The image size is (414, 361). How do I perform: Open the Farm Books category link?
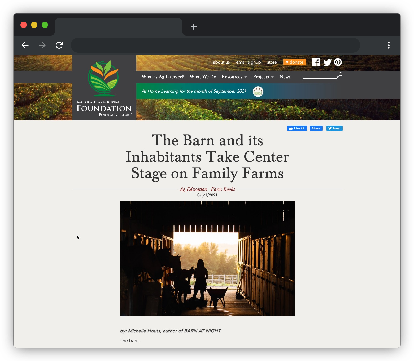pos(223,189)
